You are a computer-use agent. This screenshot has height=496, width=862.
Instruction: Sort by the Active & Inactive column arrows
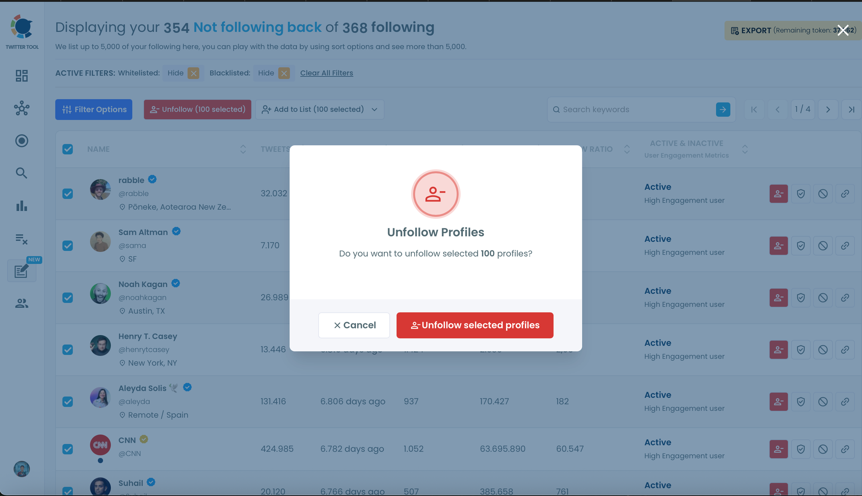point(745,149)
